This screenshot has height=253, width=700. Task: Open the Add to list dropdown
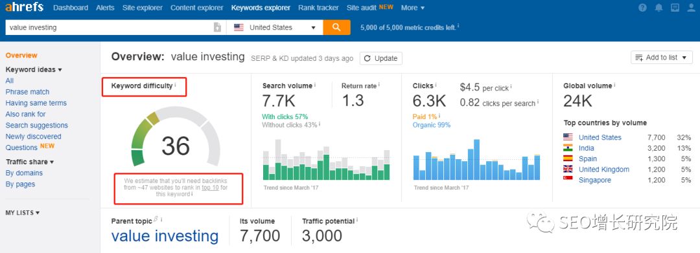(x=662, y=58)
